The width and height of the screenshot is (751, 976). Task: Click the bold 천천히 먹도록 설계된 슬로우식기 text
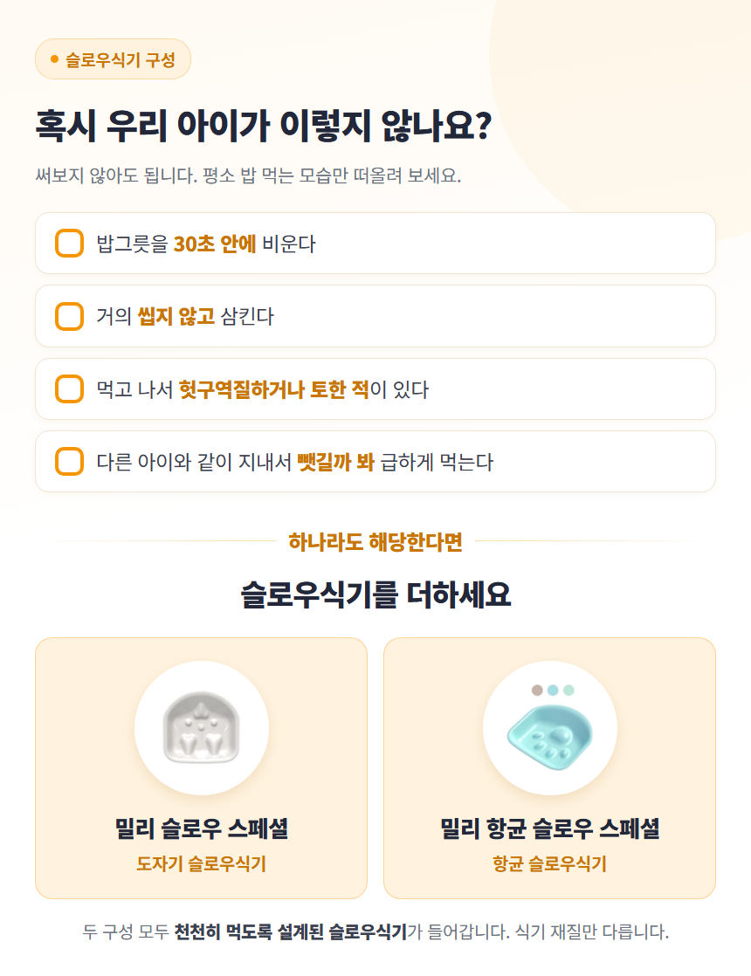(x=290, y=932)
